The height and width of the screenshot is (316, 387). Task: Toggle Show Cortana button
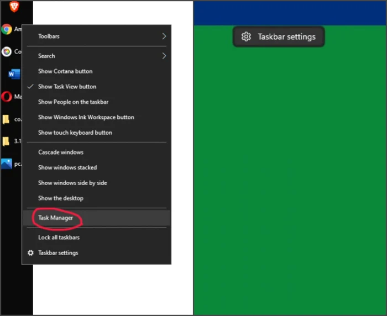pyautogui.click(x=97, y=71)
